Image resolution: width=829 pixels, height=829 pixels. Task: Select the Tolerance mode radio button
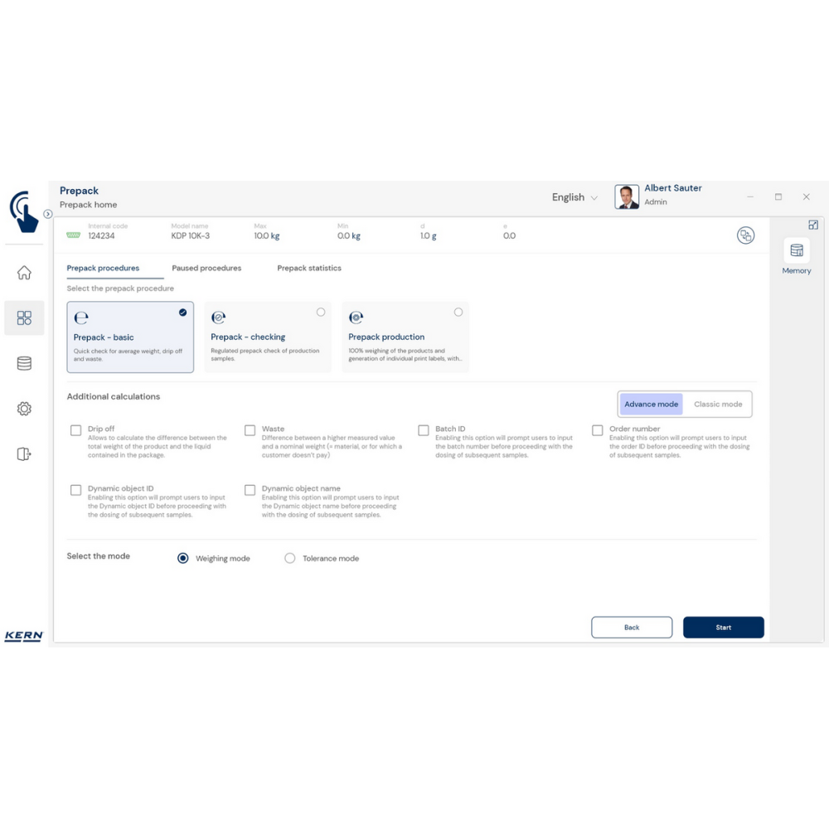point(290,559)
